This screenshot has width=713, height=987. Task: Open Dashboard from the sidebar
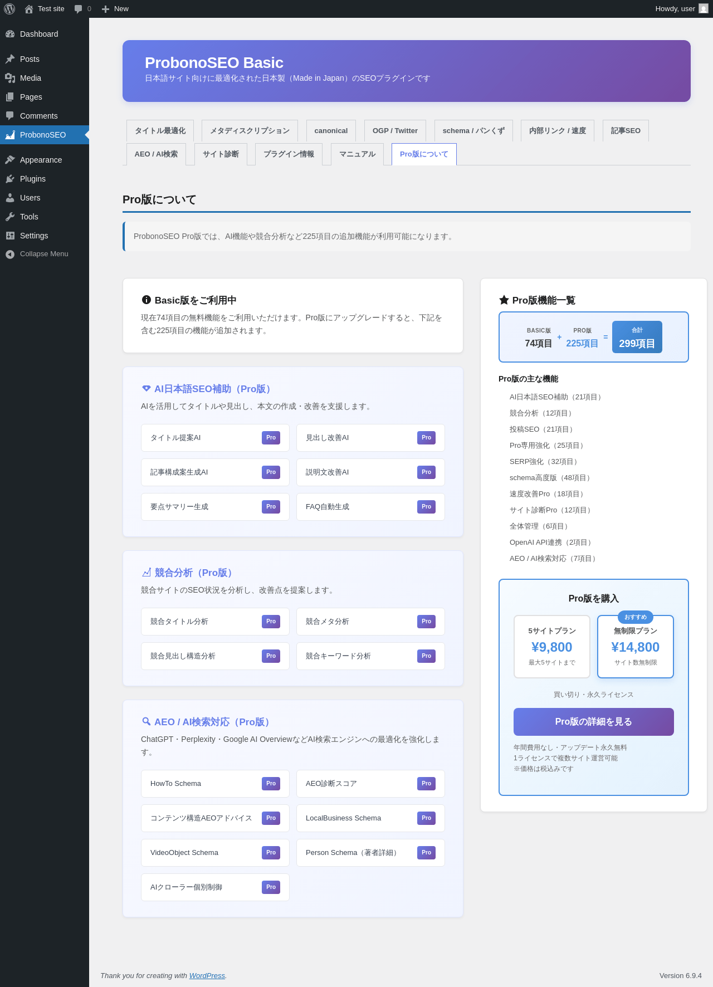coord(39,34)
